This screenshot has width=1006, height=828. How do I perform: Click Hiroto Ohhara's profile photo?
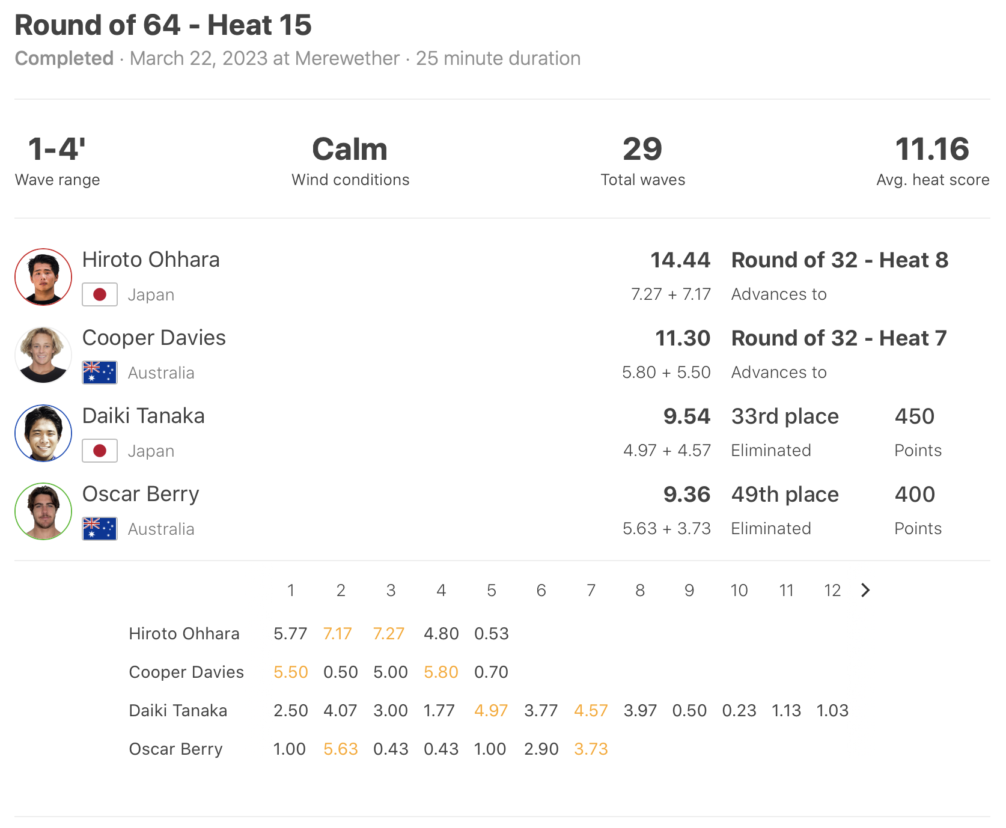pyautogui.click(x=43, y=277)
